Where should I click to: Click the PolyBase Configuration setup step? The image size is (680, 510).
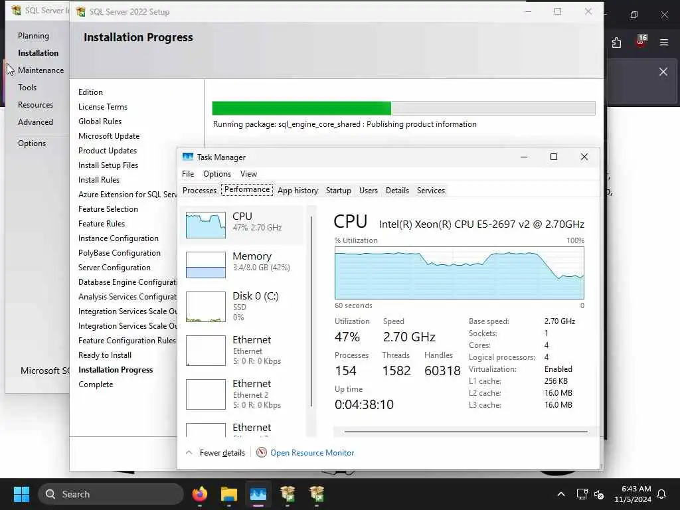coord(120,253)
